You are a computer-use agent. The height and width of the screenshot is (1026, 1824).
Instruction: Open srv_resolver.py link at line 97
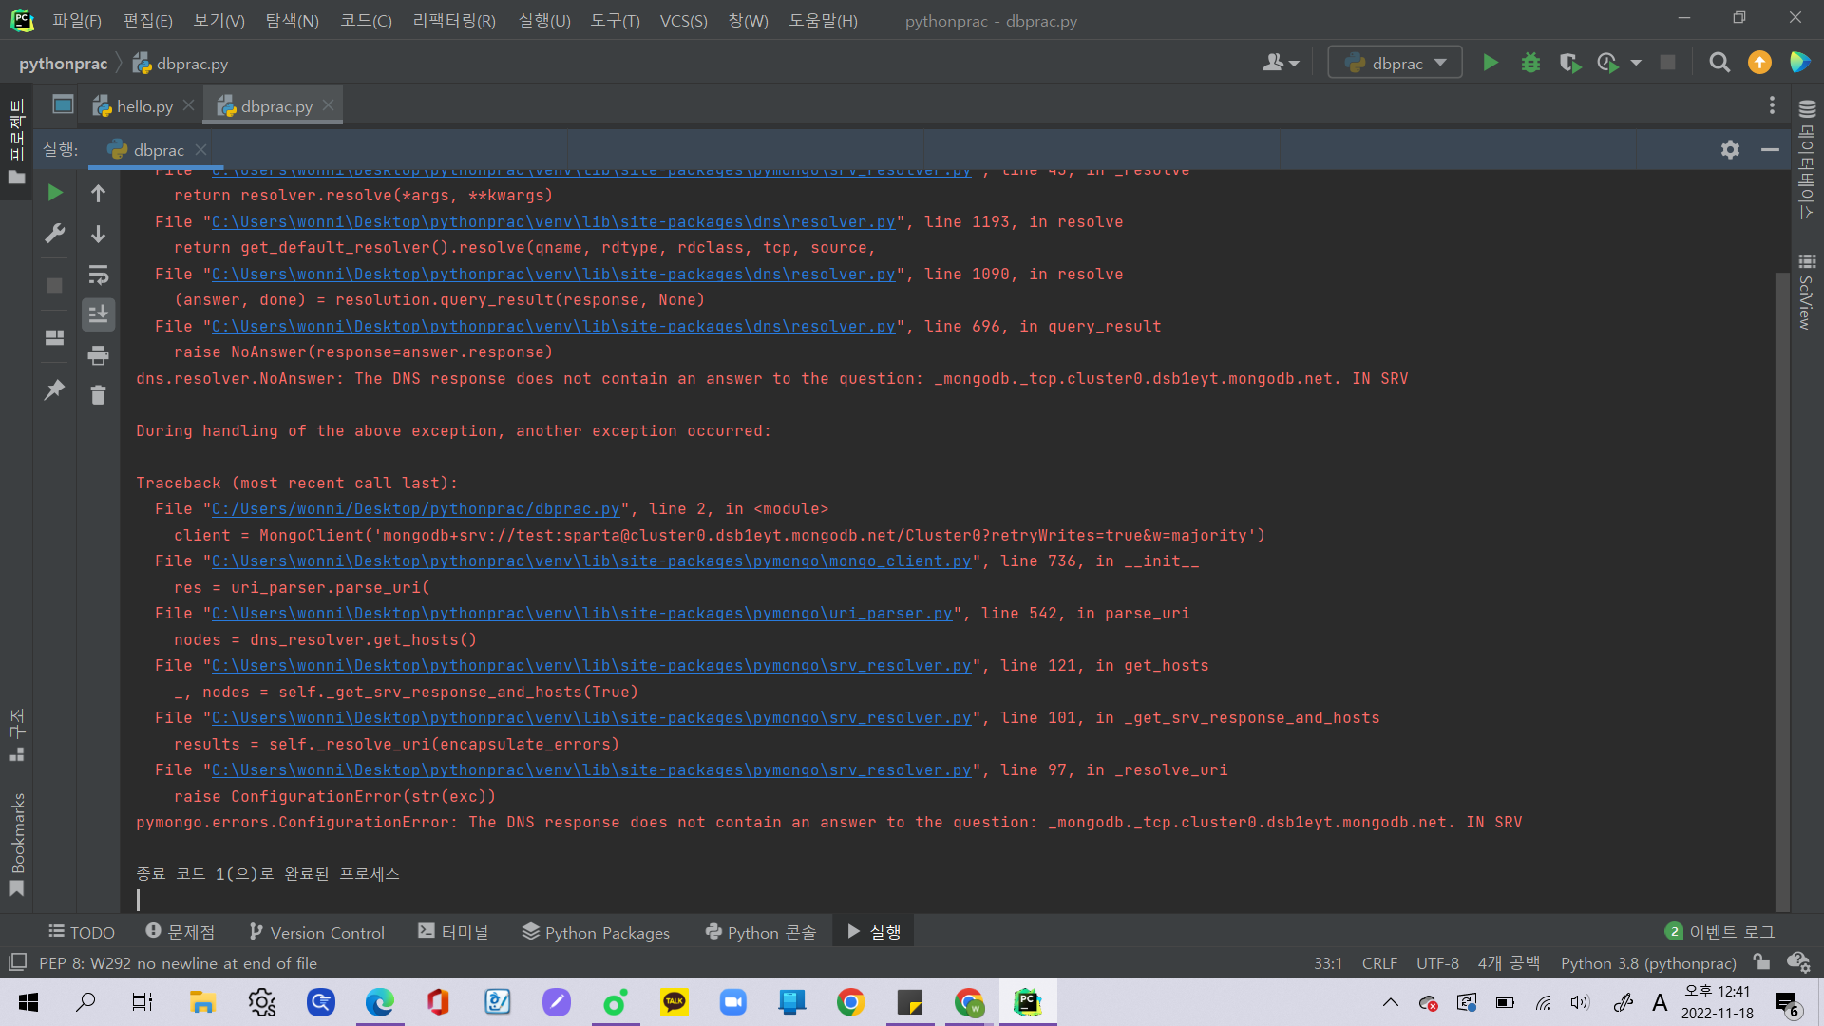[x=591, y=770]
